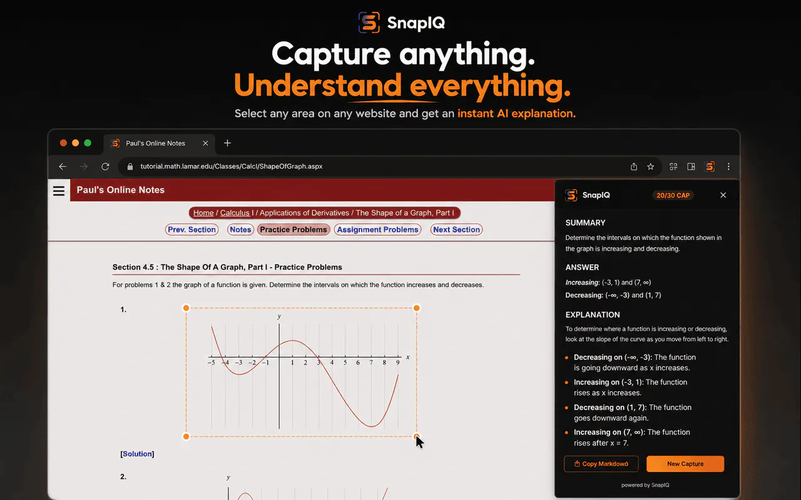Viewport: 801px width, 500px height.
Task: Click the 'Understand everything.' headline
Action: click(402, 86)
